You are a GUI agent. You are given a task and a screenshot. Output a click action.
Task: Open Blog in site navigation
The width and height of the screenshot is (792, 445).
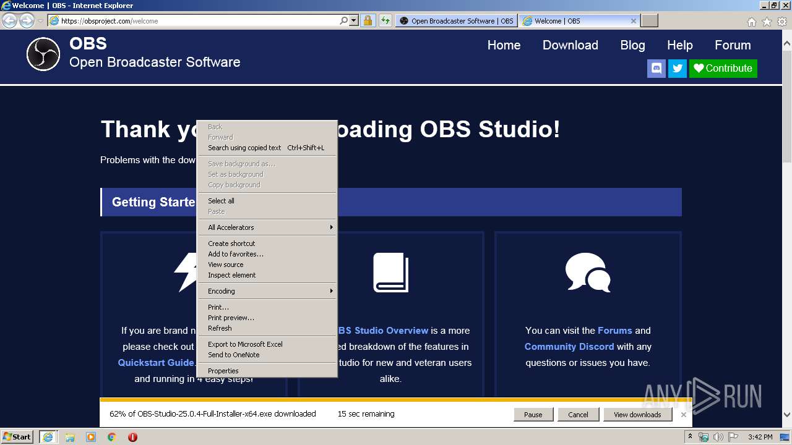(632, 45)
